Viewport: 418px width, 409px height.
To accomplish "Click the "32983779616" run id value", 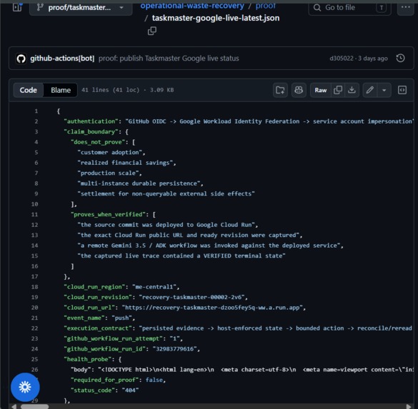I will (x=174, y=349).
